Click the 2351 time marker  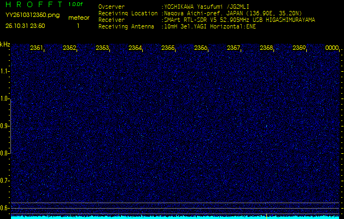point(37,48)
